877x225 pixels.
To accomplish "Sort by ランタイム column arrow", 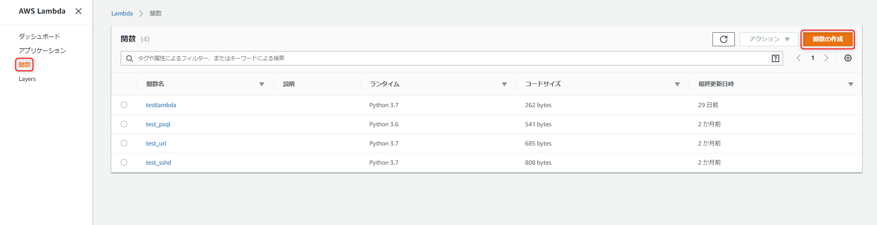I will (x=504, y=84).
